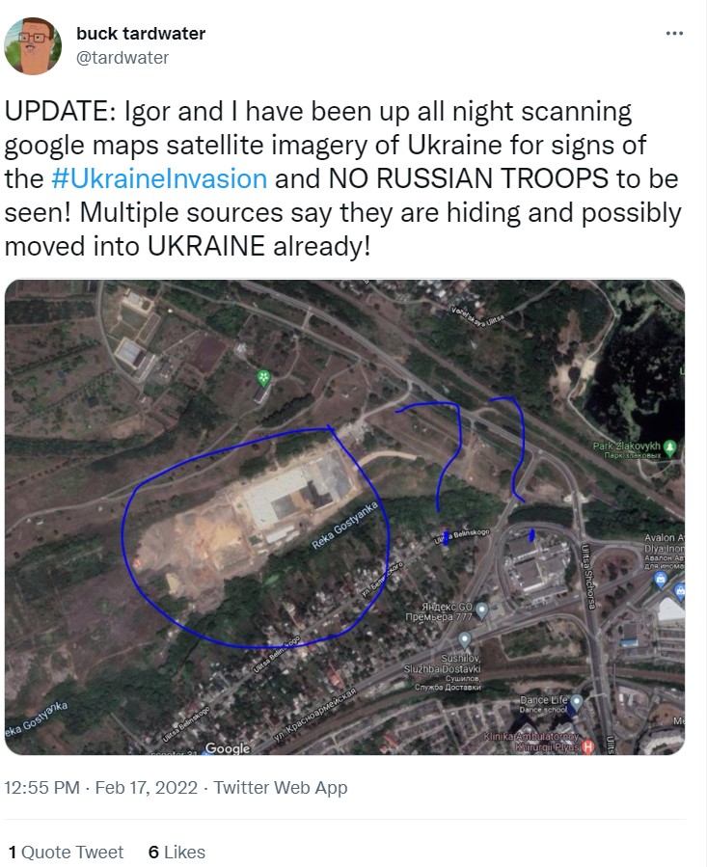Open the satellite map image attachment
The image size is (707, 867).
click(344, 517)
